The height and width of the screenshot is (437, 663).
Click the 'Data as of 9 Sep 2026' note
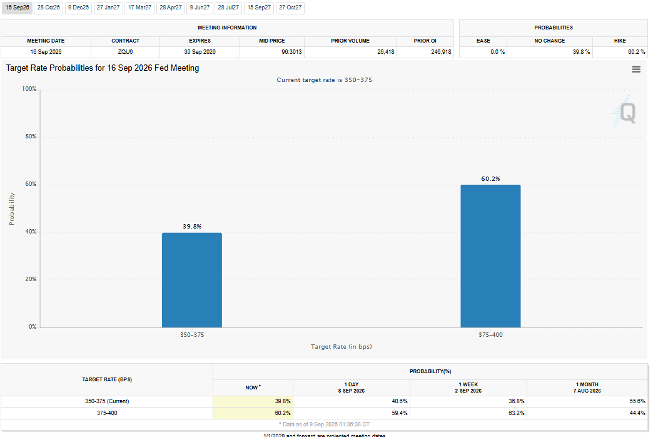click(325, 424)
